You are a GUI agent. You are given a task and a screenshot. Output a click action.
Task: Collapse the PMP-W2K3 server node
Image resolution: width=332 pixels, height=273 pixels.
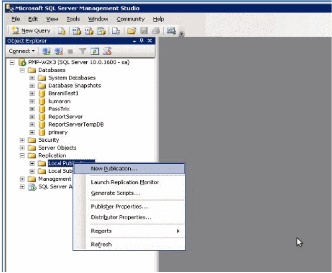click(12, 62)
